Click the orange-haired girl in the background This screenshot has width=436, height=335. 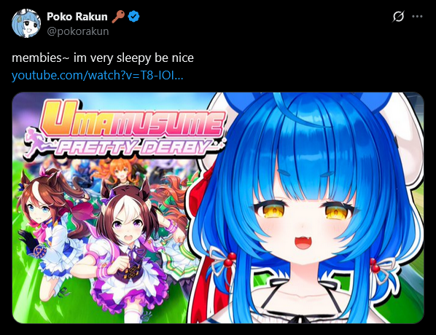[x=118, y=171]
